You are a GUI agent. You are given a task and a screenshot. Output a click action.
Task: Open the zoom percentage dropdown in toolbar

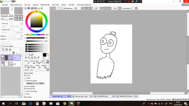pyautogui.click(x=82, y=8)
